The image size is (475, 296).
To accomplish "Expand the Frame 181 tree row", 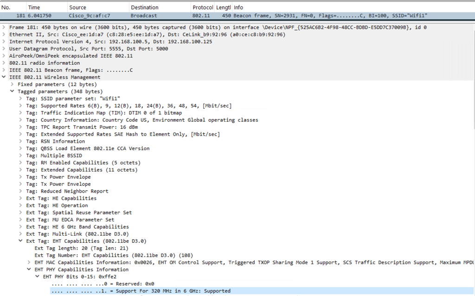I will [x=4, y=27].
